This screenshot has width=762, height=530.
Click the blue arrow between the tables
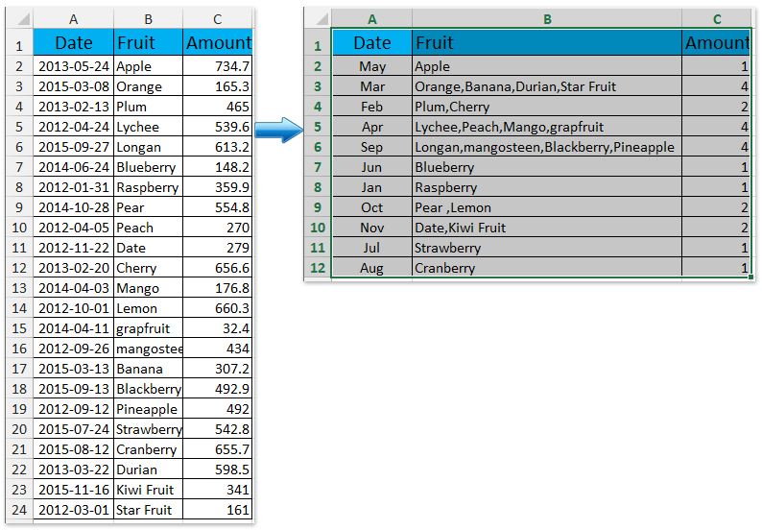(x=283, y=130)
